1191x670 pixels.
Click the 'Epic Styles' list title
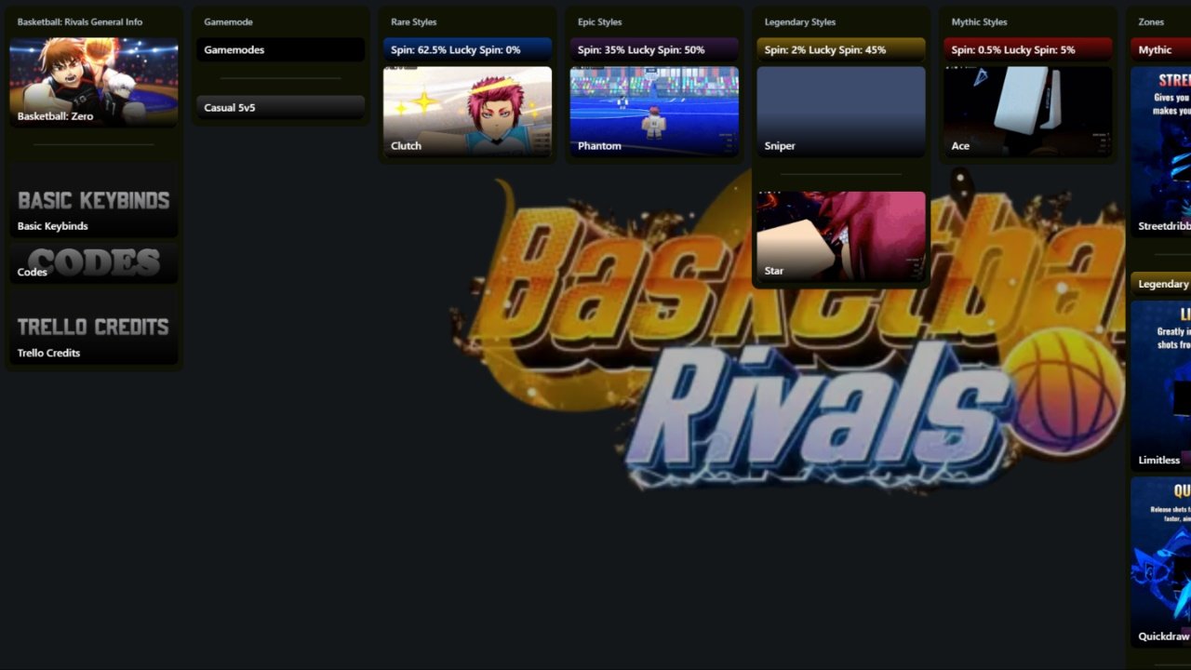(x=600, y=21)
